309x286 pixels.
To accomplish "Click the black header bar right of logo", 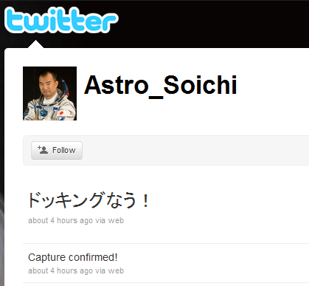I will pos(214,24).
